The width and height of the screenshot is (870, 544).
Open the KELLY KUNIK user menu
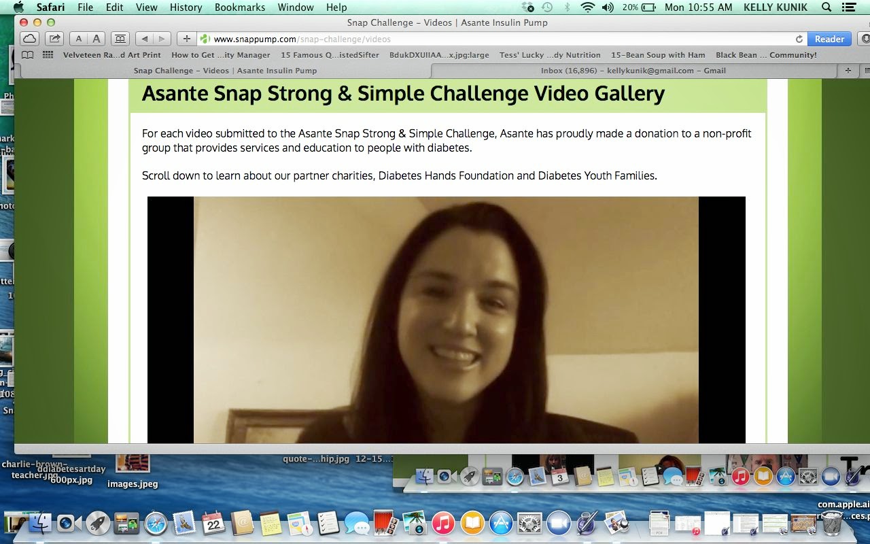[776, 7]
